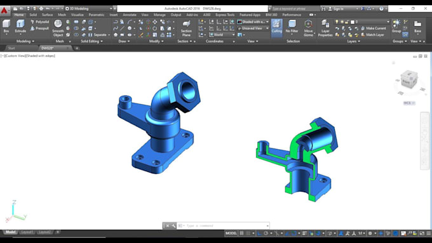Toggle clean screen icon on status bar

tap(422, 233)
